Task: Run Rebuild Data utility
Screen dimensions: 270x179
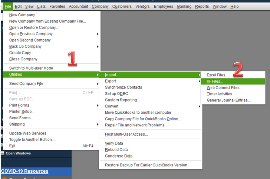Action: [150, 150]
